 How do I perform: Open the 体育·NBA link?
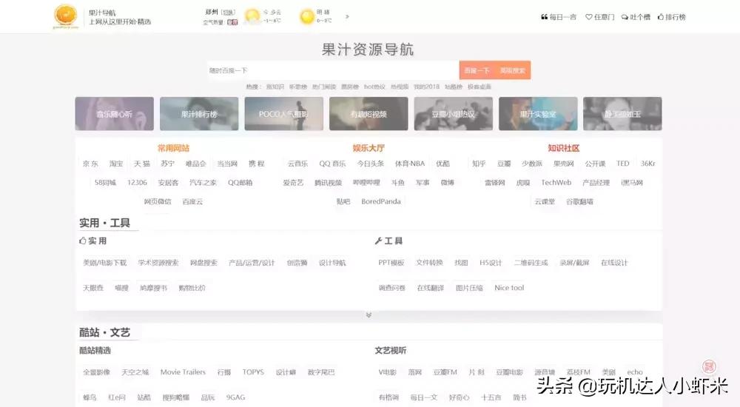(x=410, y=164)
